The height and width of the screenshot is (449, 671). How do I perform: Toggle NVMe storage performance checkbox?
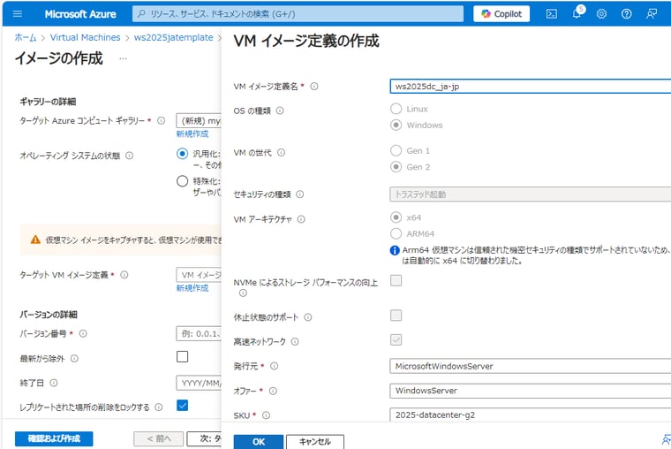click(x=396, y=281)
